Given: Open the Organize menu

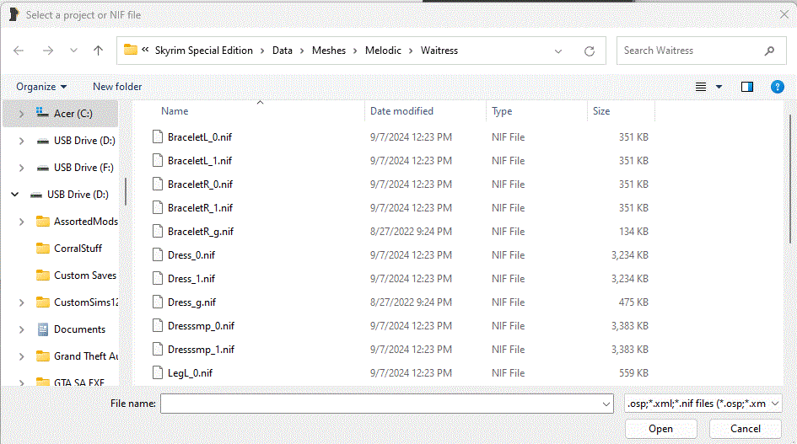Looking at the screenshot, I should pyautogui.click(x=41, y=87).
